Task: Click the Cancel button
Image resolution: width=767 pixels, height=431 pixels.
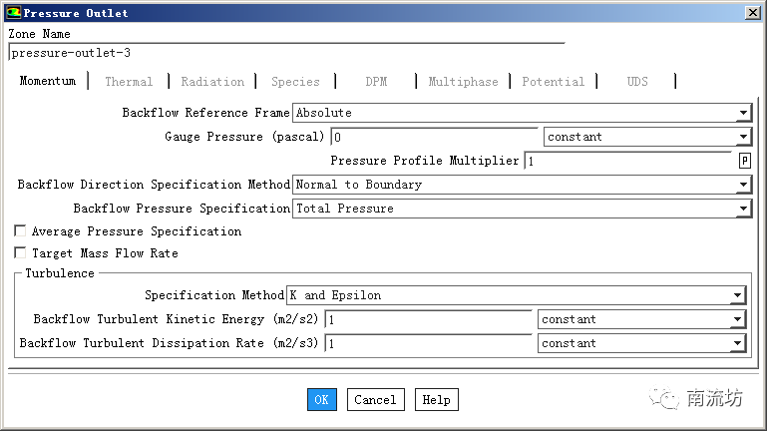Action: coord(375,400)
